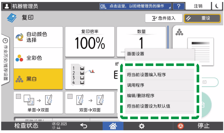The height and width of the screenshot is (133, 224).
Task: Tick the 单面→双面 checkbox
Action: pos(19,96)
